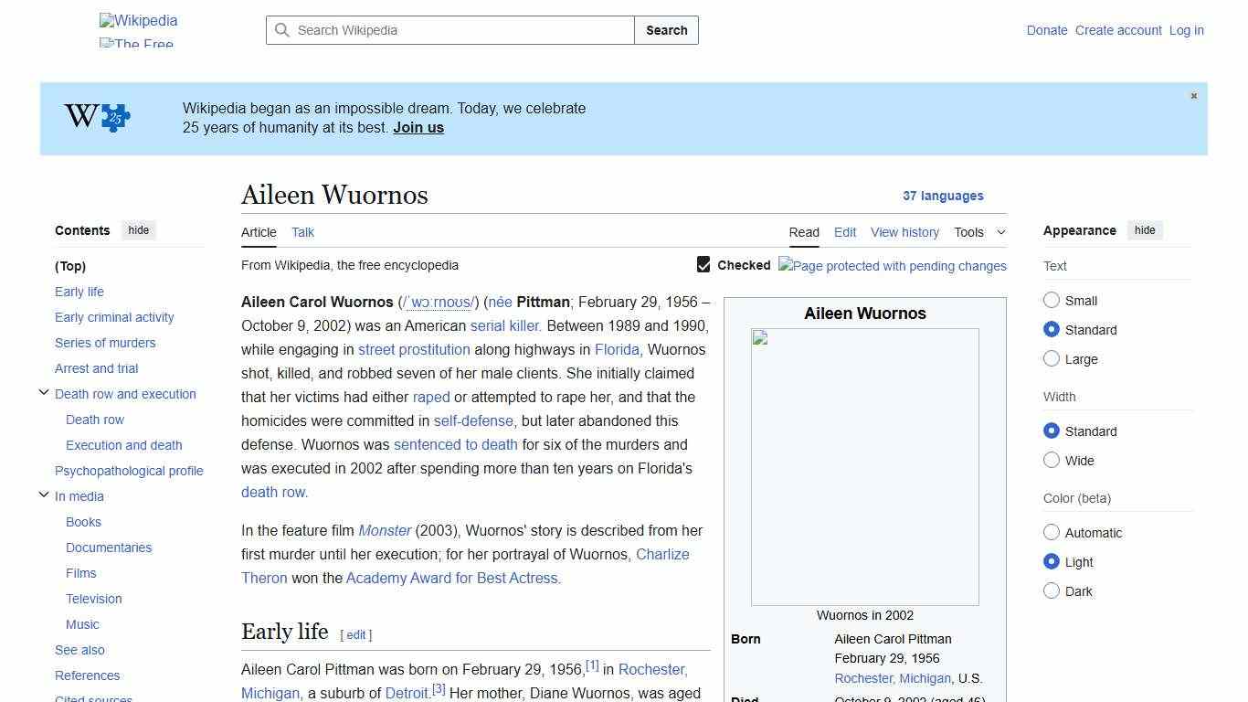
Task: Open the serial killer article link
Action: (x=504, y=325)
